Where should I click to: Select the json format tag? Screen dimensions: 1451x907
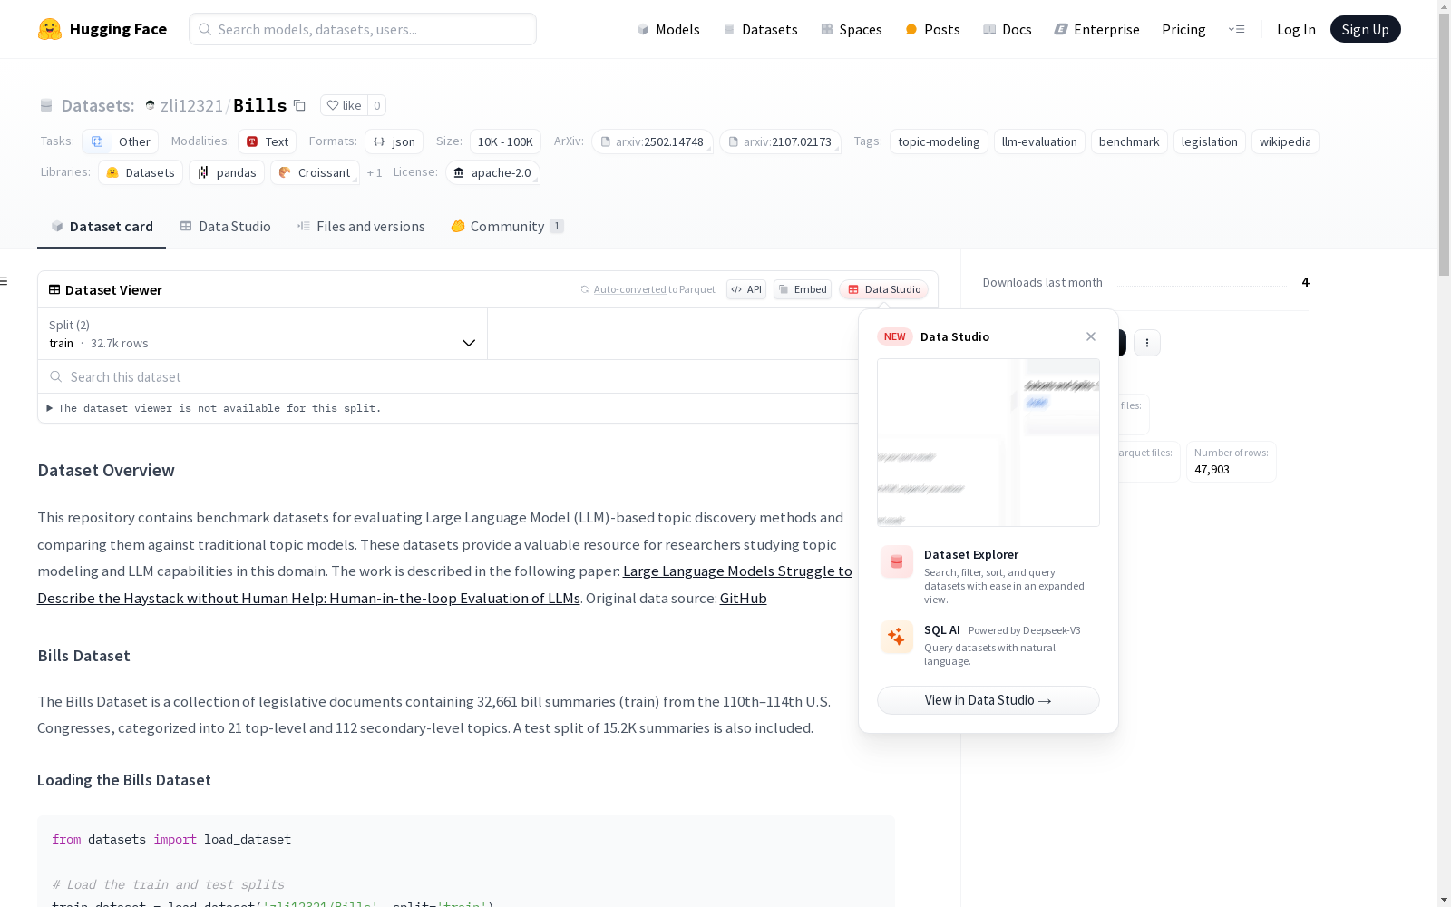tap(394, 141)
